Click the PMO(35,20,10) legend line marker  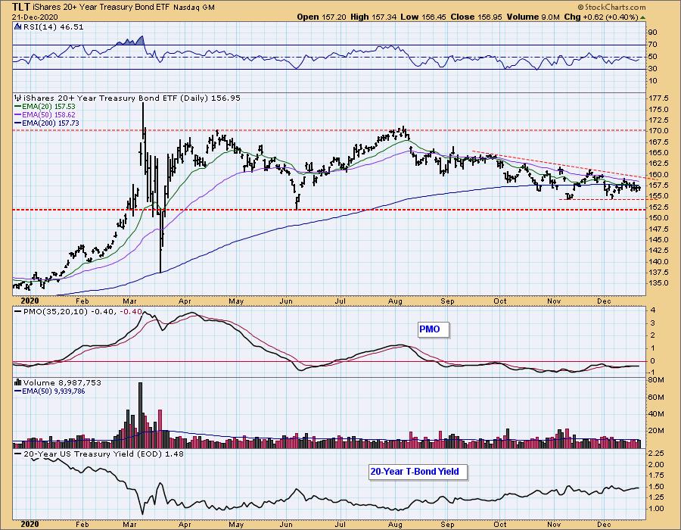click(18, 311)
